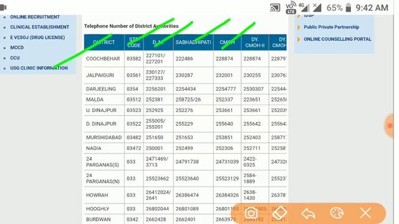Open the color palette in orange toolbar
Image resolution: width=399 pixels, height=224 pixels.
(x=337, y=213)
